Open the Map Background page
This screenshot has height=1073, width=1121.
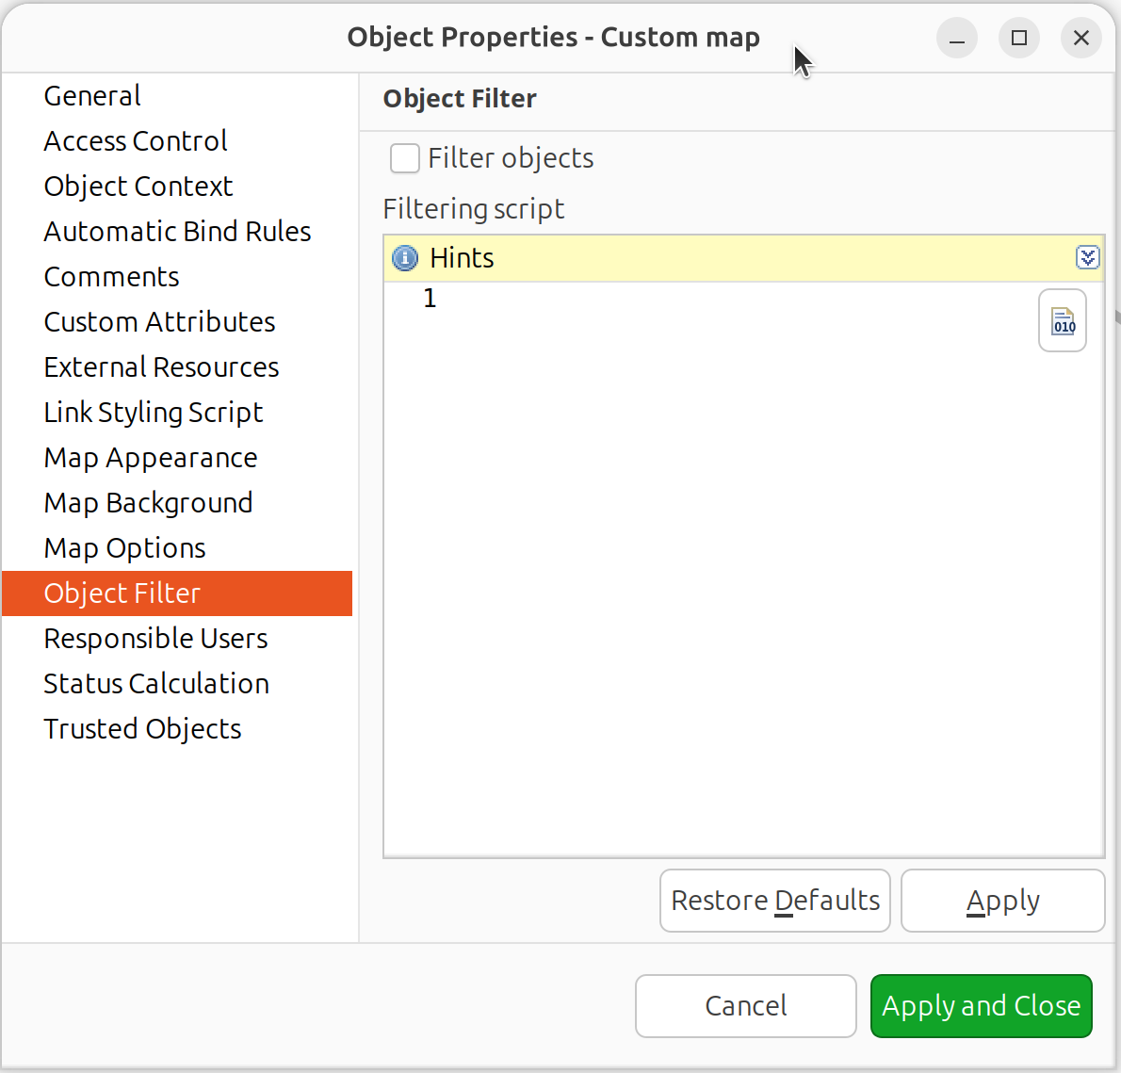point(148,502)
